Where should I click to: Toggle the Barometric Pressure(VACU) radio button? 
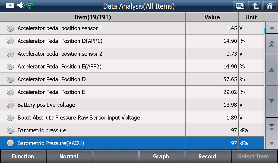click(10, 143)
